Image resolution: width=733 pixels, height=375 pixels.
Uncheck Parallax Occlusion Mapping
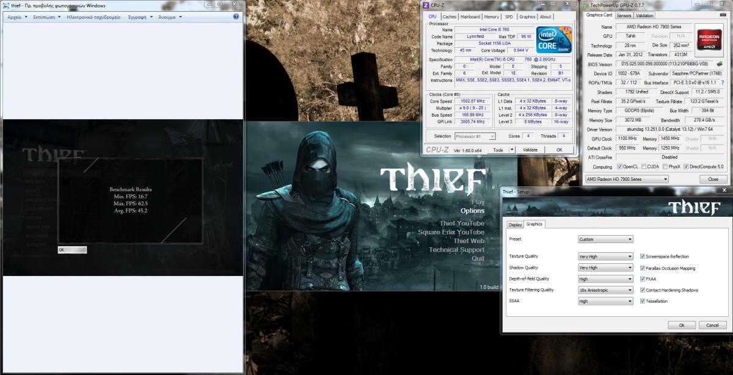tap(642, 268)
